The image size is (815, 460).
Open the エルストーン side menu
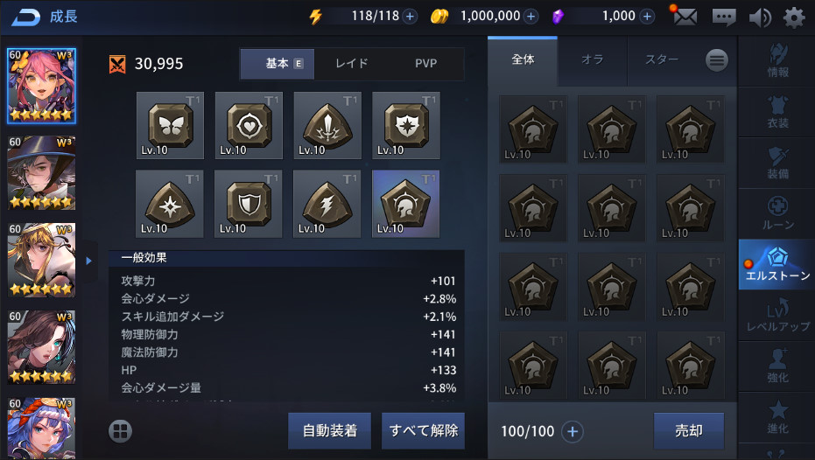point(777,264)
